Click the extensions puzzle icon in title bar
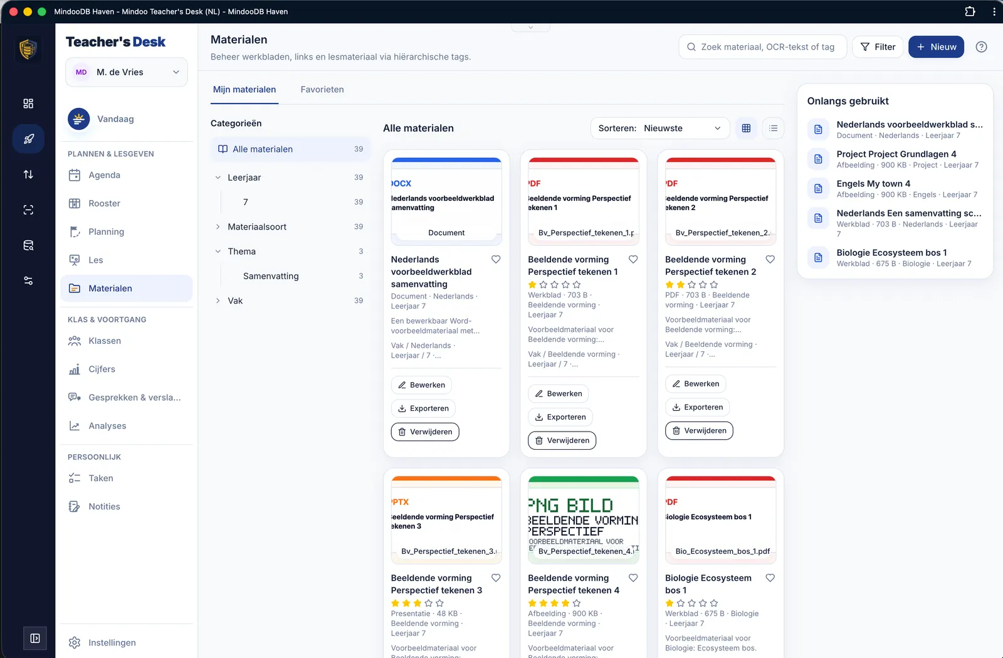This screenshot has height=658, width=1003. (970, 11)
